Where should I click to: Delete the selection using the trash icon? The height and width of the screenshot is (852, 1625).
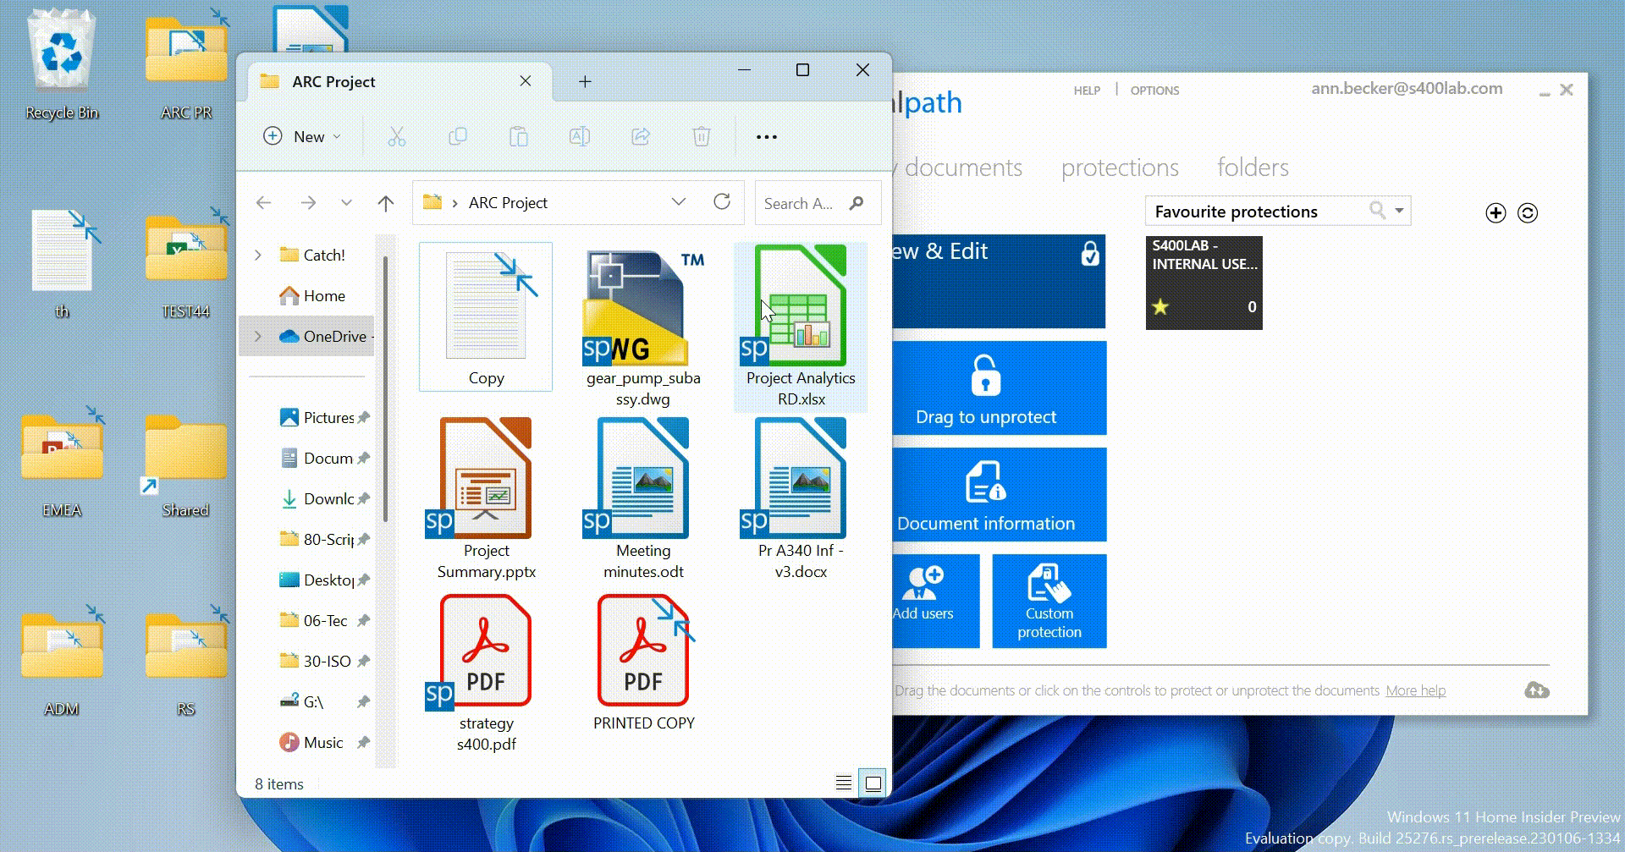pos(702,136)
